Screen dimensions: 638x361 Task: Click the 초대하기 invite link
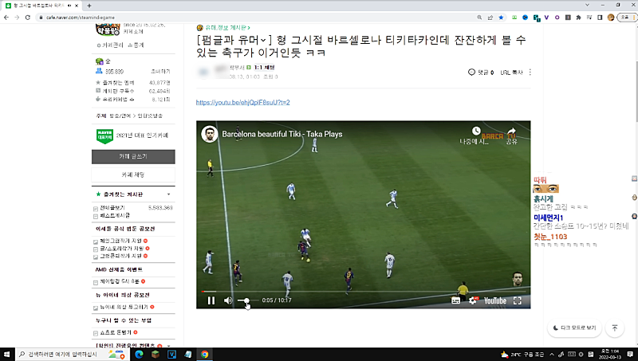(x=160, y=71)
